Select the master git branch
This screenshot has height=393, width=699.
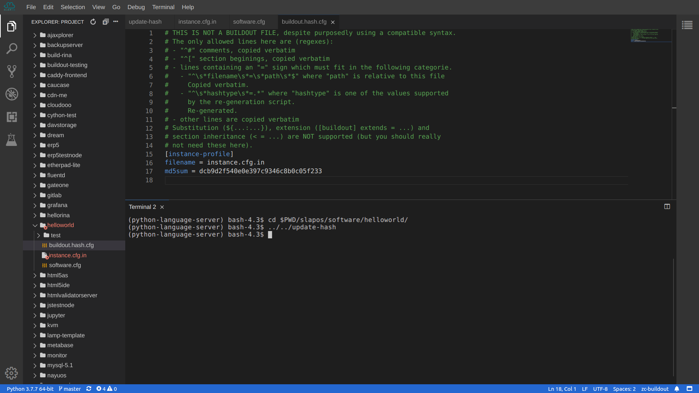70,389
